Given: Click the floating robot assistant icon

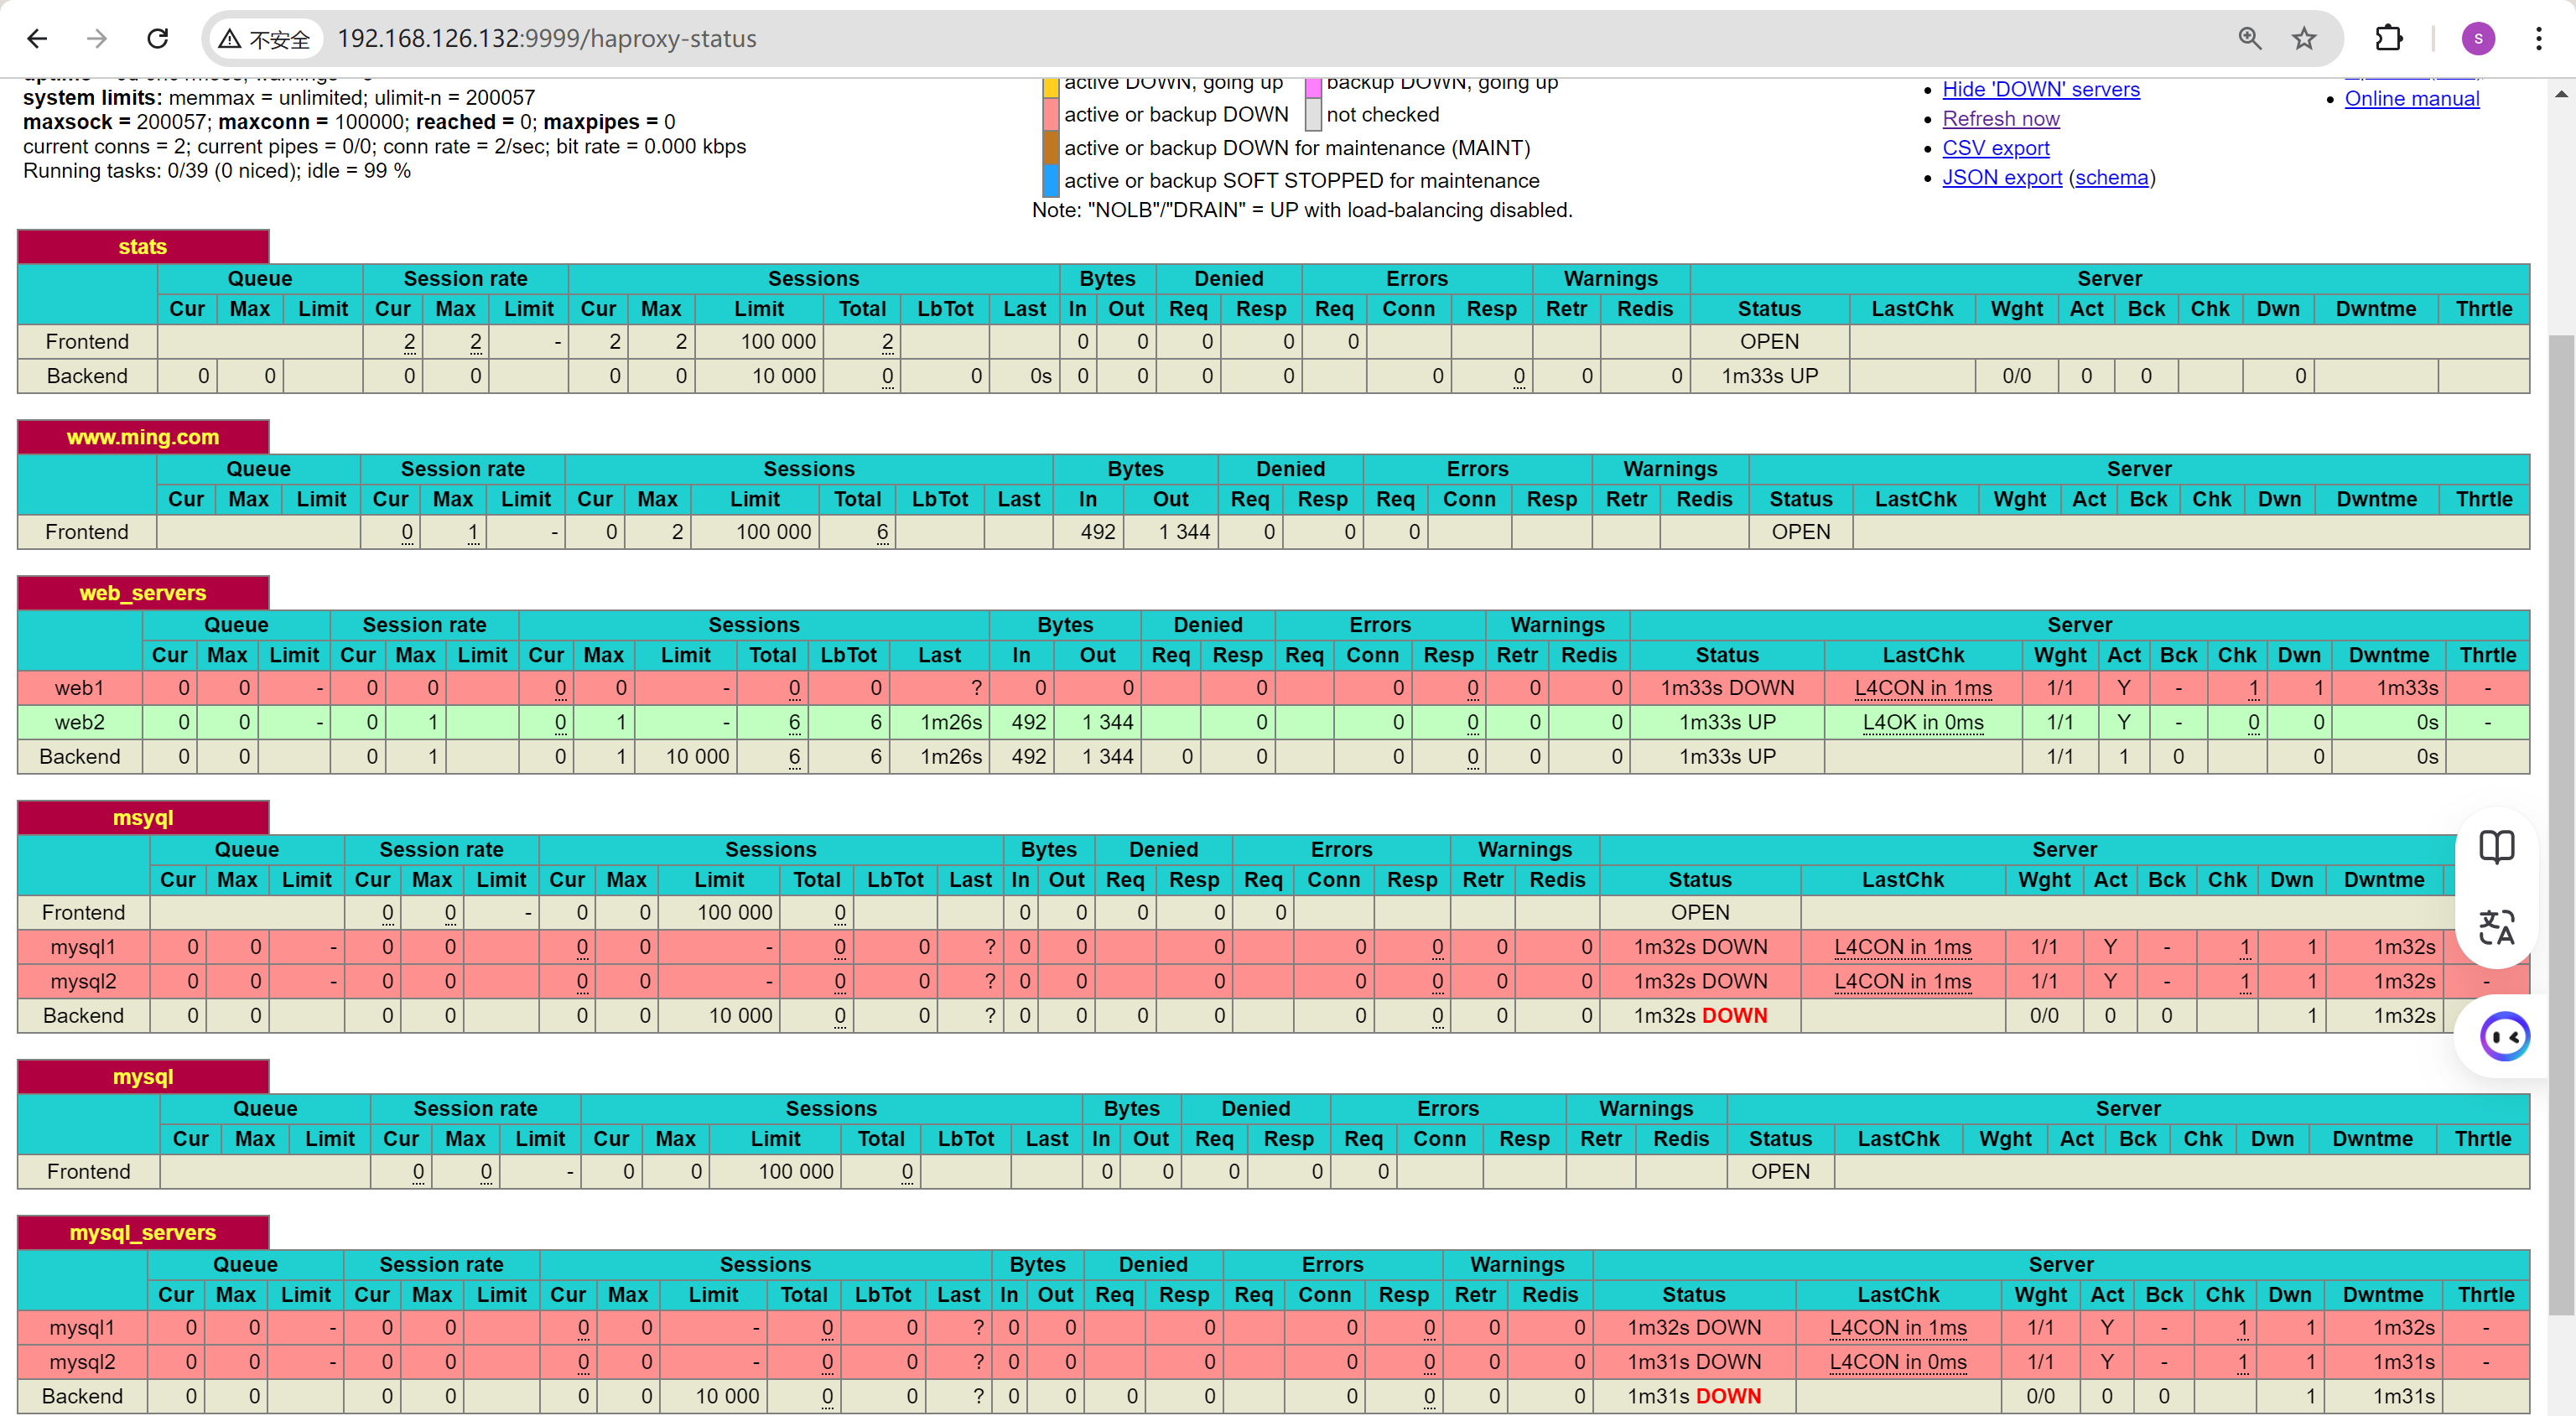Looking at the screenshot, I should 2504,1036.
